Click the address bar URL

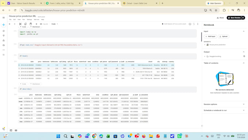pos(55,10)
